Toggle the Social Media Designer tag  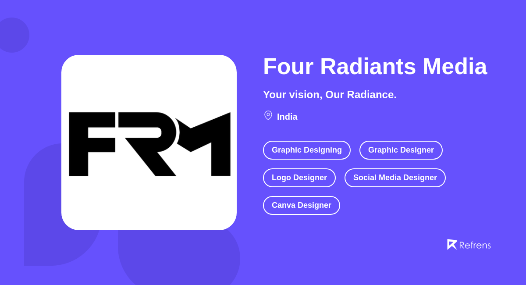[395, 178]
